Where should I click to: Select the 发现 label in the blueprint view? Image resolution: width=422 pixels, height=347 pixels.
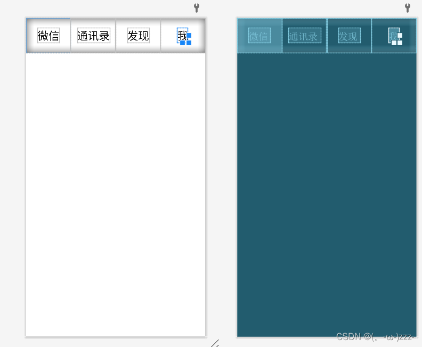(350, 36)
